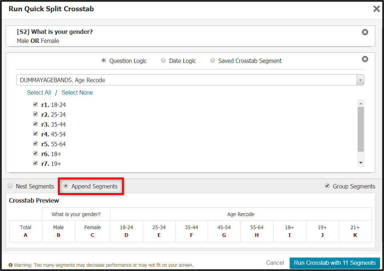Click the Crosstab Preview heading
Viewport: 384px width, 271px height.
click(34, 200)
